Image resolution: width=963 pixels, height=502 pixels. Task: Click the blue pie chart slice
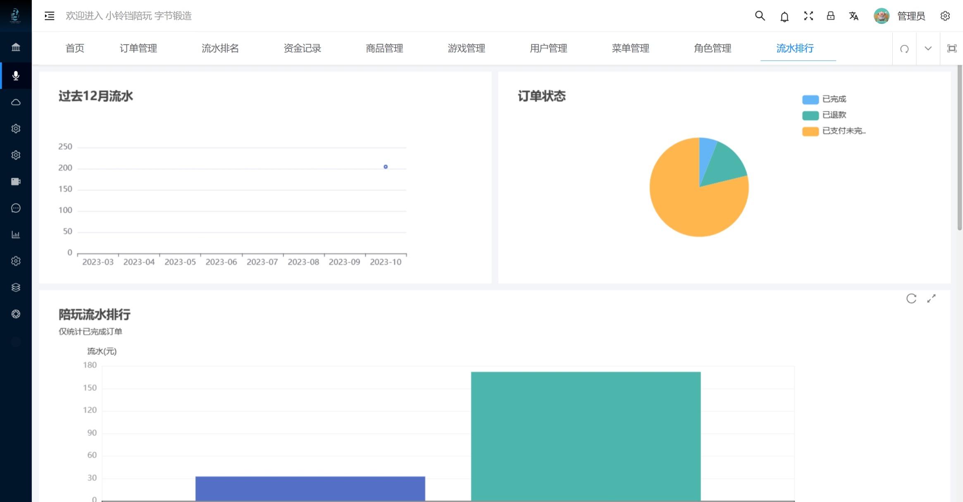(706, 155)
